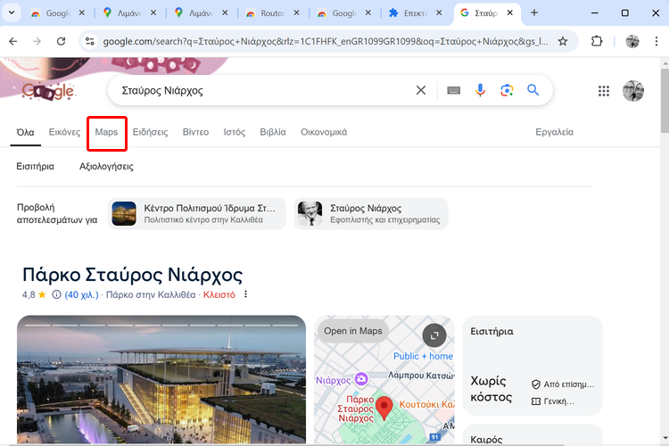669x446 pixels.
Task: Click the Open in Maps button
Action: tap(353, 331)
